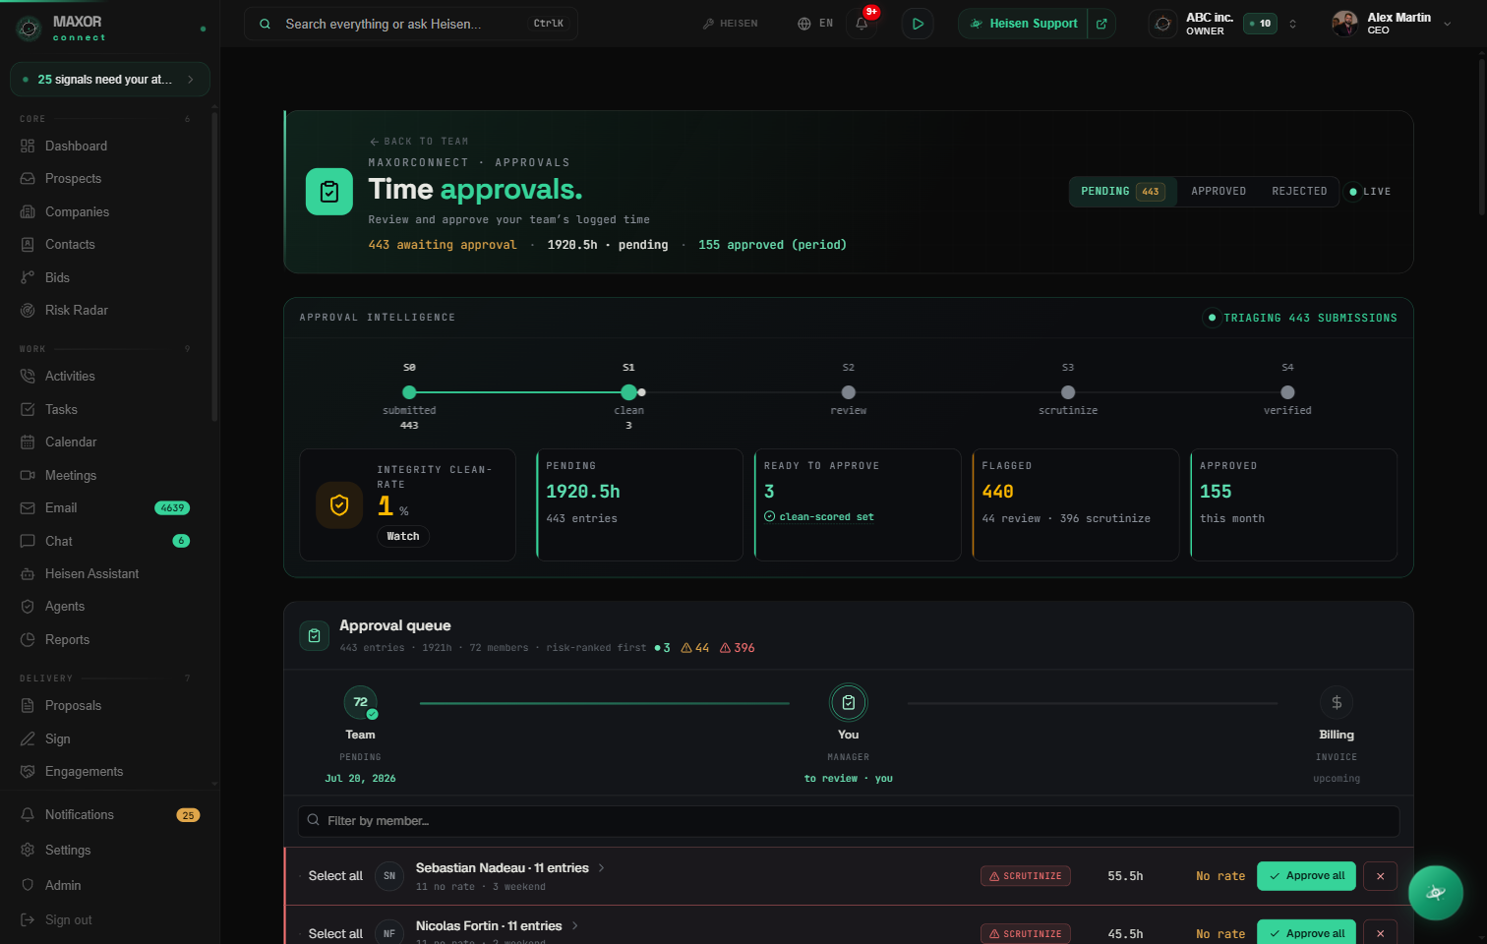This screenshot has width=1487, height=944.
Task: Focus the Filter by member field
Action: [x=849, y=821]
